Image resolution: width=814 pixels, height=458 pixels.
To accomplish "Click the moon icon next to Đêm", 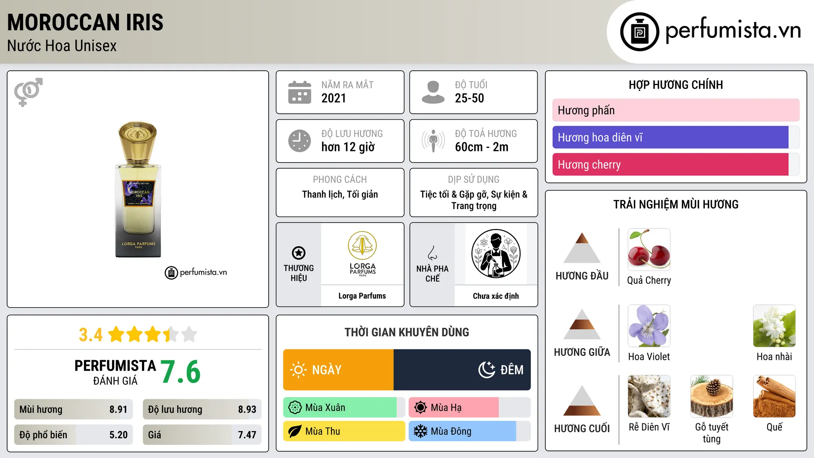I will tap(487, 370).
